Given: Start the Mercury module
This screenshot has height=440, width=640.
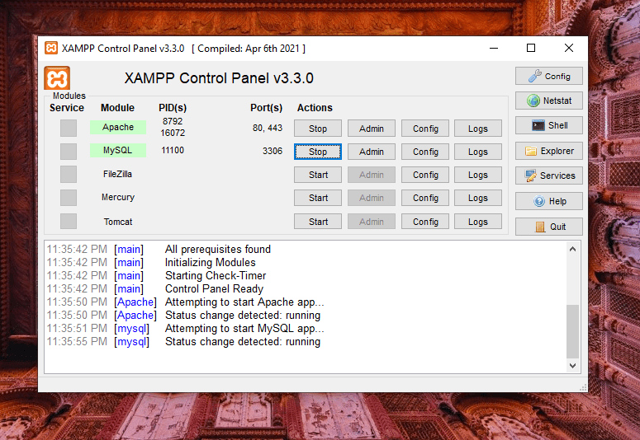Looking at the screenshot, I should (318, 198).
